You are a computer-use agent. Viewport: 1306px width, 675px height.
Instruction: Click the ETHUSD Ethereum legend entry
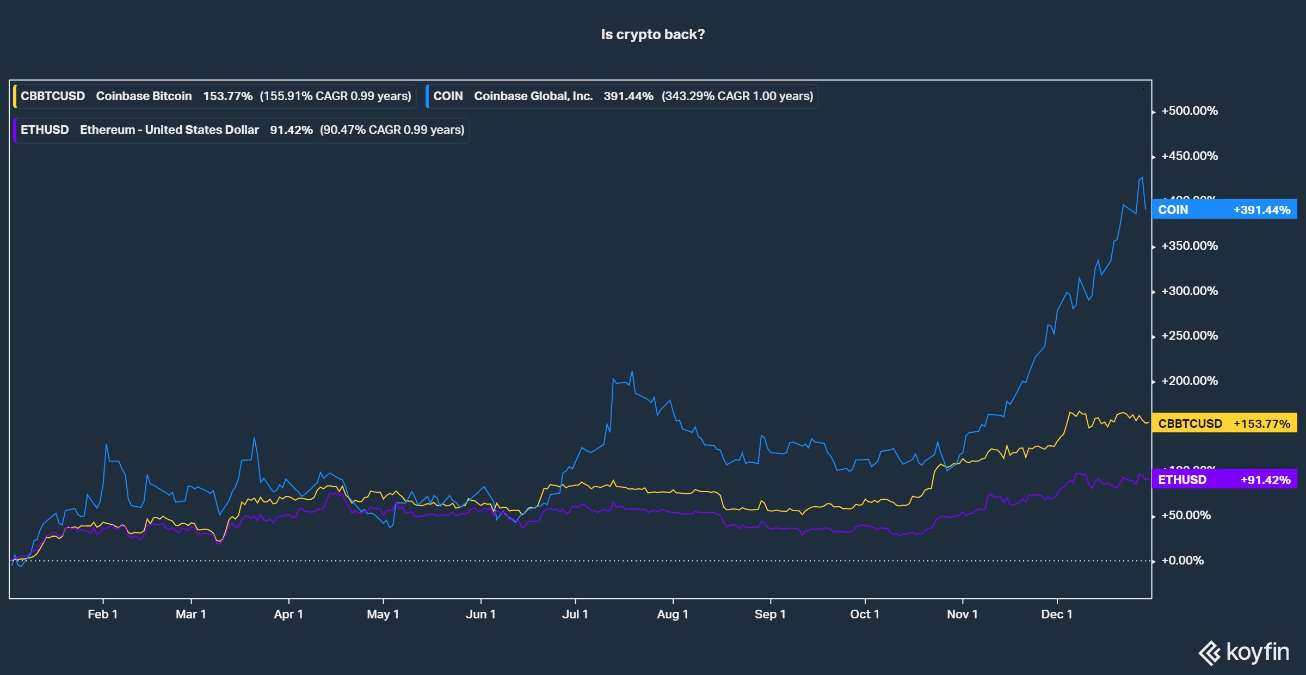coord(241,130)
